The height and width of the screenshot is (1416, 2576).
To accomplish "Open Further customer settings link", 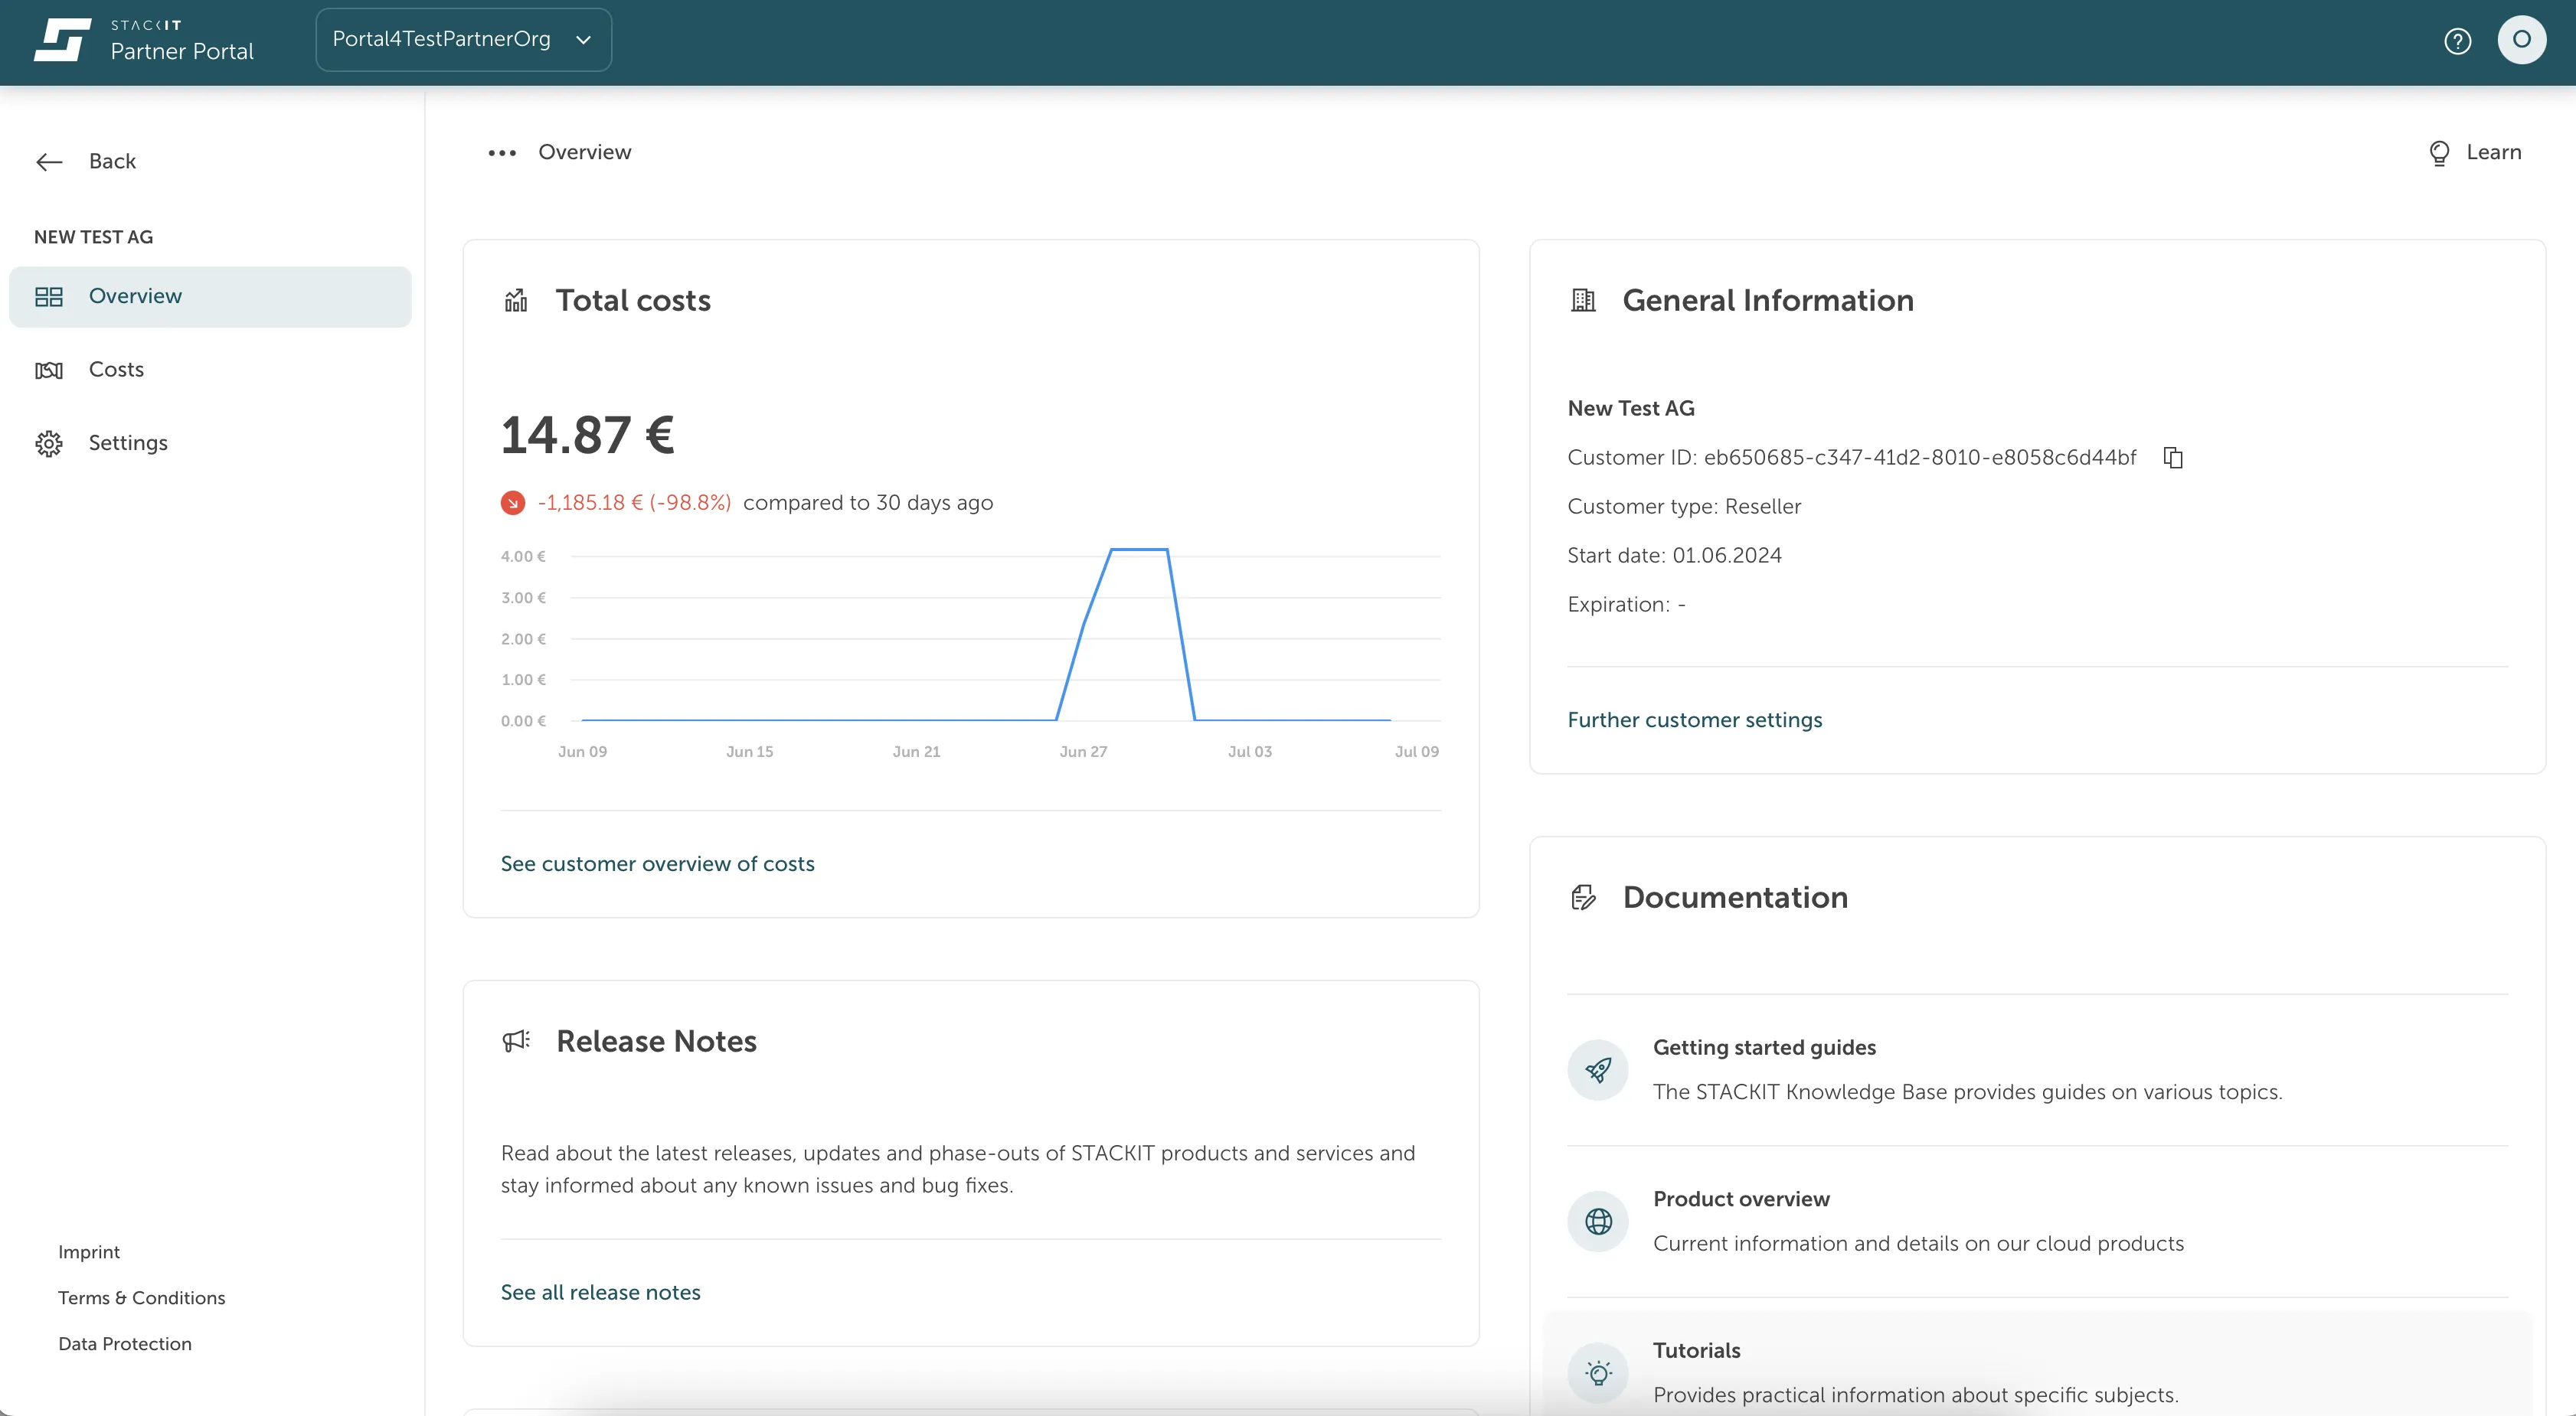I will pyautogui.click(x=1694, y=720).
